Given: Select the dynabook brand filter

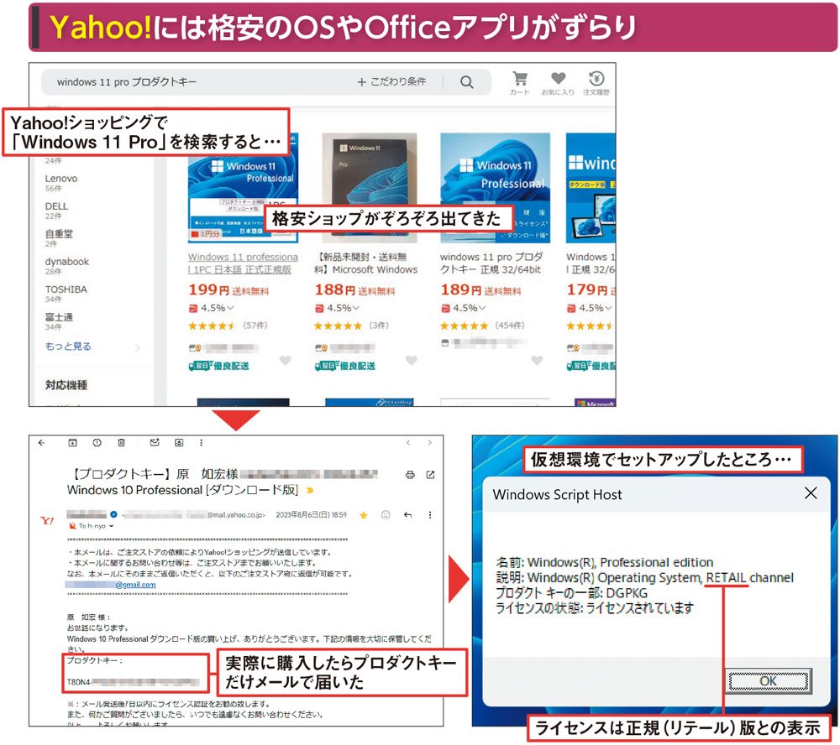Looking at the screenshot, I should click(67, 262).
